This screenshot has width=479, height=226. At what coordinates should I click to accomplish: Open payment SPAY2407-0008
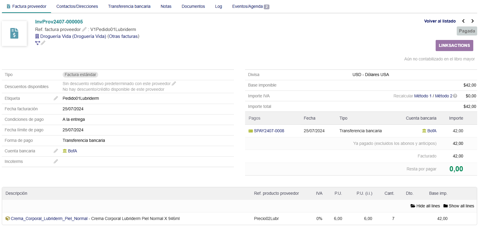(x=269, y=131)
